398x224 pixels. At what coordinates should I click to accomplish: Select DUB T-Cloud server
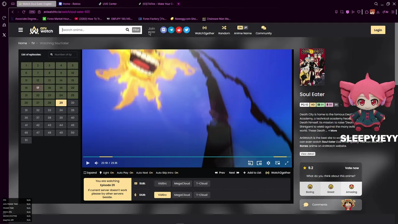[201, 195]
